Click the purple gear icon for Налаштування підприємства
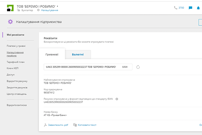Viewport: 202px width, 135px height. pos(10,22)
